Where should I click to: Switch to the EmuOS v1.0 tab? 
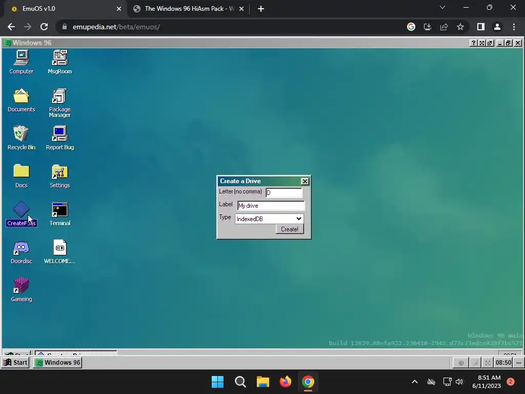[x=64, y=9]
